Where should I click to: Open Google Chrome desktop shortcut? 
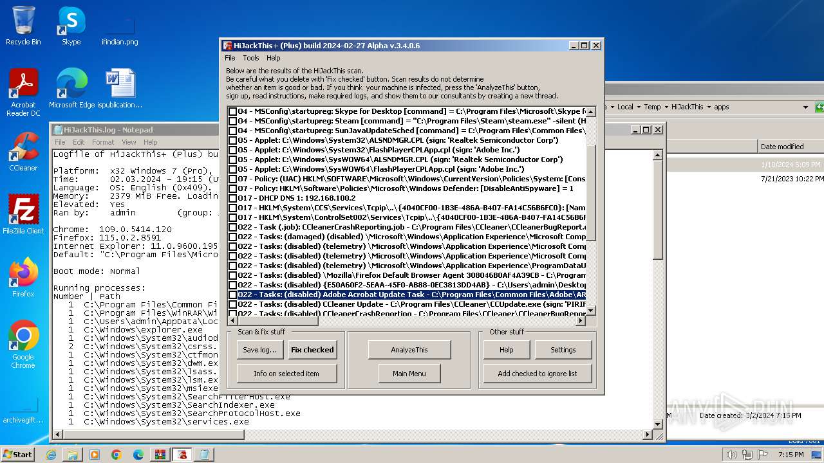(x=23, y=344)
